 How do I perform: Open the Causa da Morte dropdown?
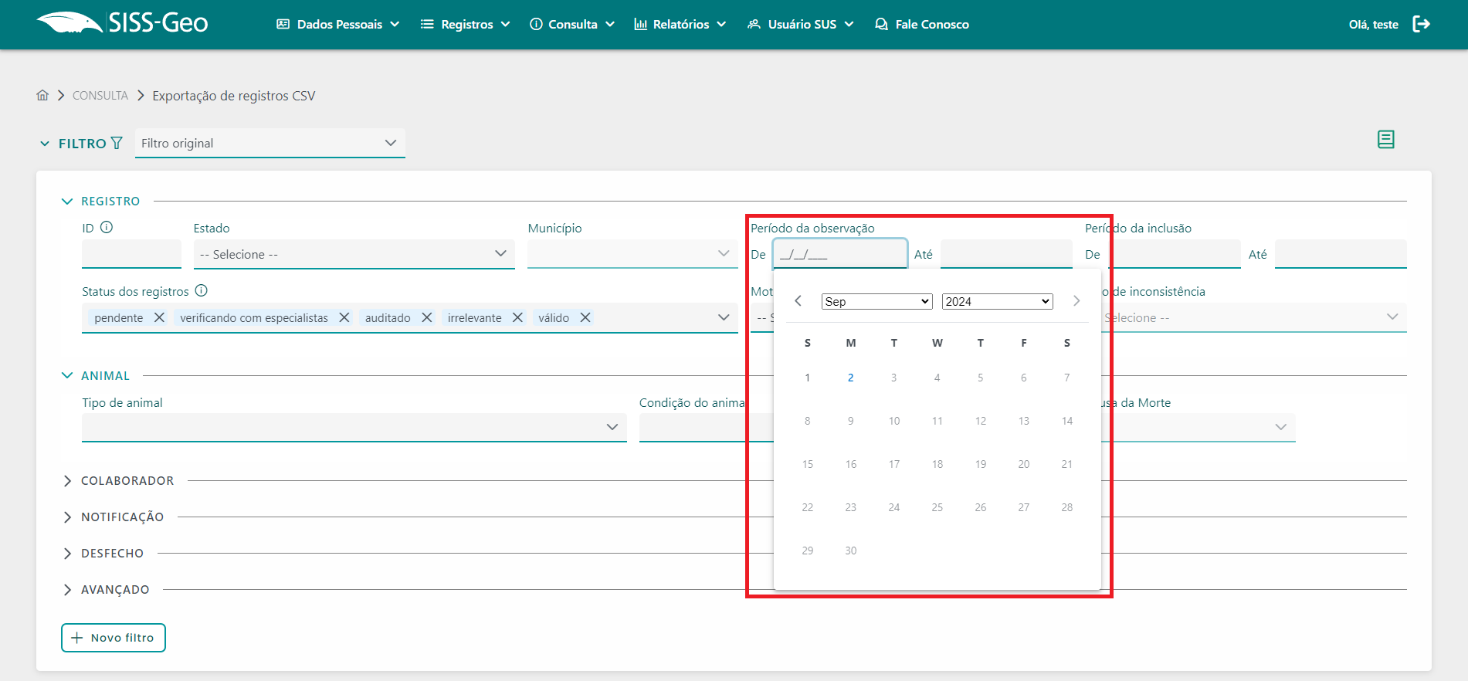click(x=1198, y=427)
